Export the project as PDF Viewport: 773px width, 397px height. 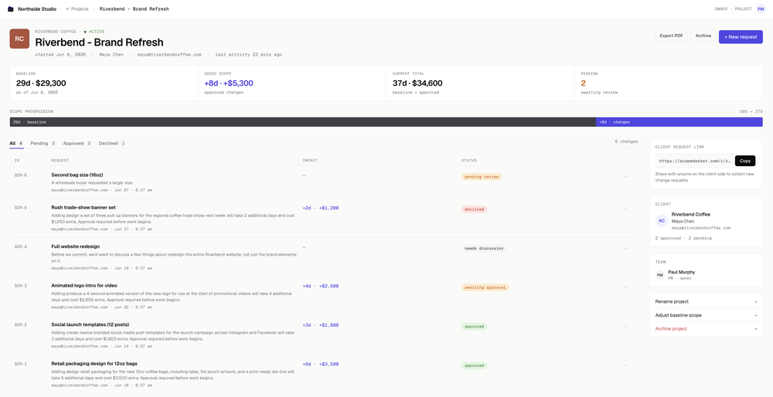click(671, 36)
